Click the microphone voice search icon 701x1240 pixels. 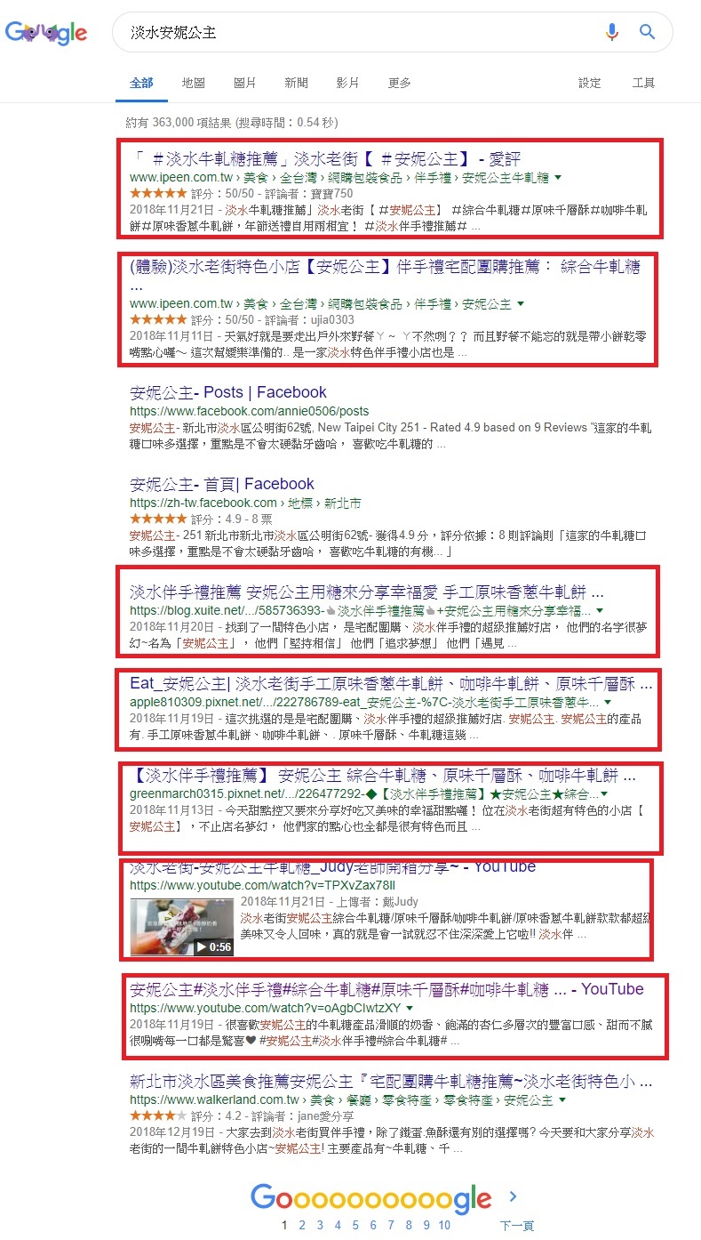click(x=611, y=33)
